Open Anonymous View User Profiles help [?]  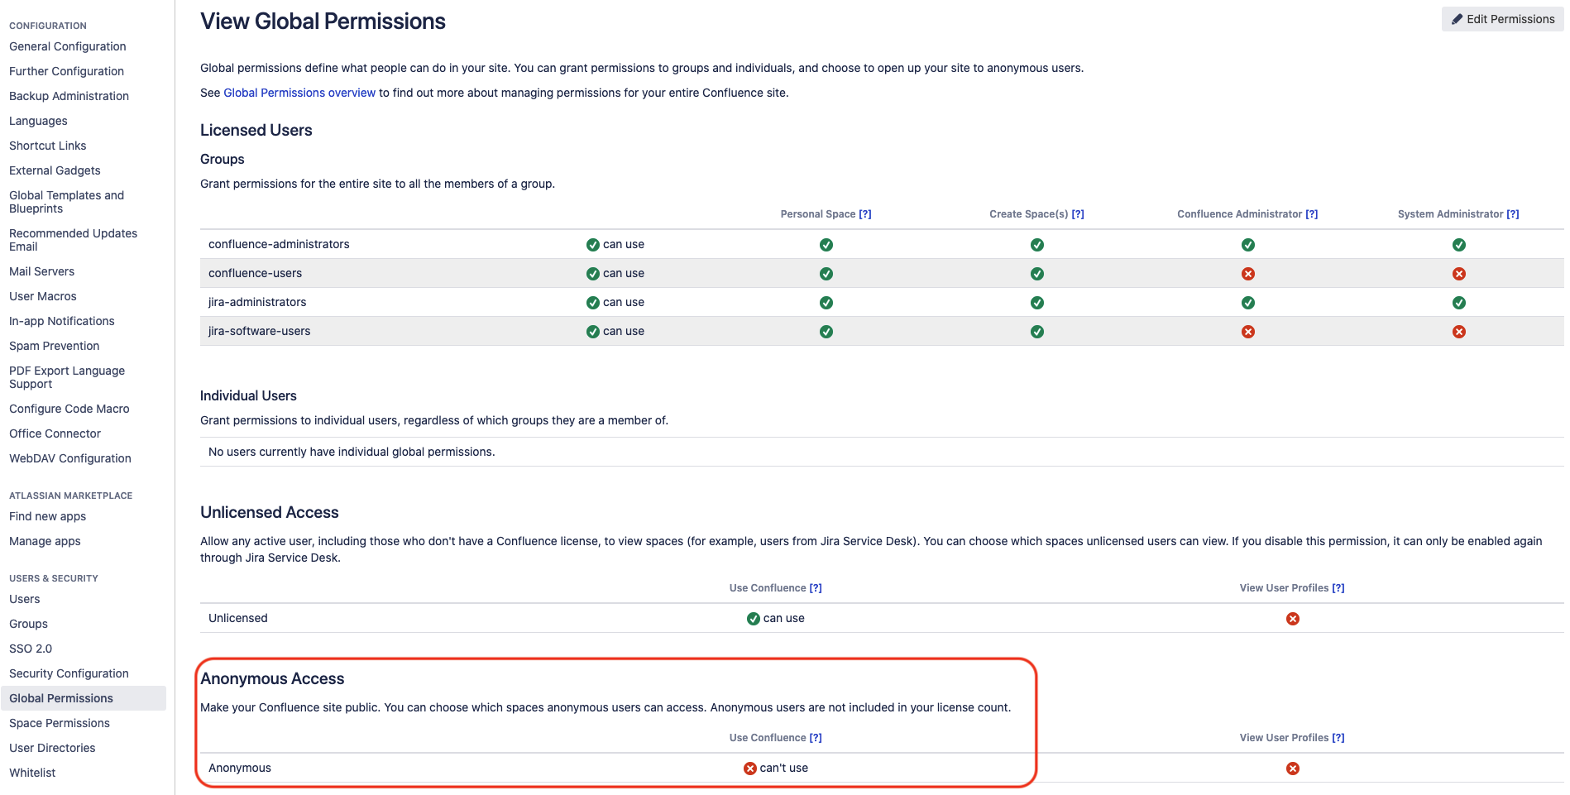(1338, 738)
